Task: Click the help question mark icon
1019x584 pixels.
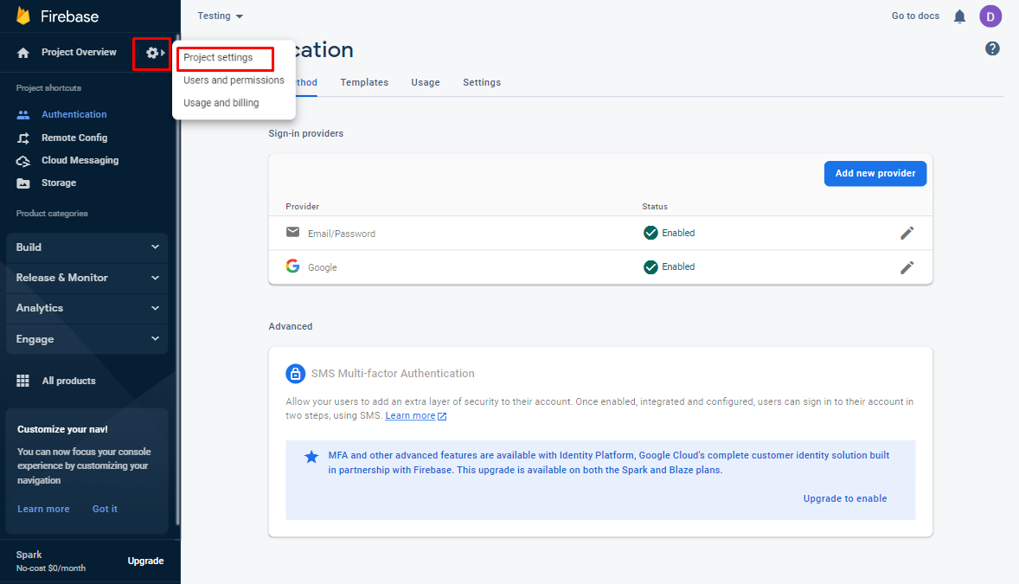Action: (x=992, y=48)
